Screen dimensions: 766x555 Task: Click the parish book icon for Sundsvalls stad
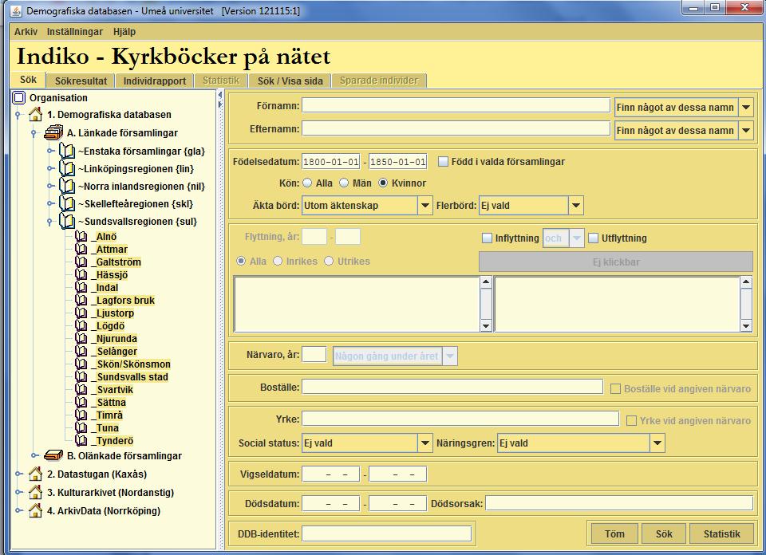tap(81, 377)
